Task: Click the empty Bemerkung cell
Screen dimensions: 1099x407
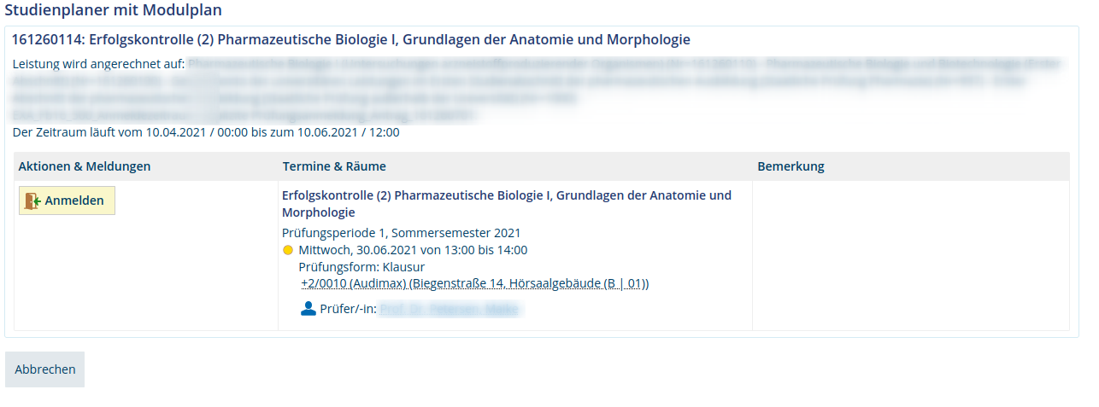Action: pos(910,255)
